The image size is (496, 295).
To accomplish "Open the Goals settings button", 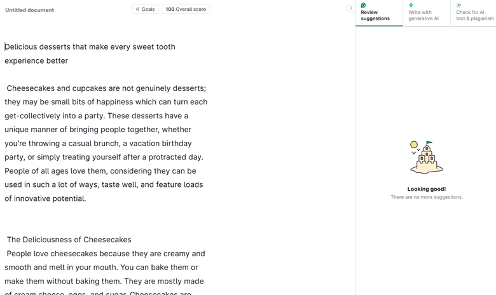I will (x=145, y=10).
